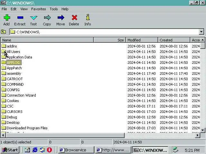Open the File menu

click(x=4, y=9)
